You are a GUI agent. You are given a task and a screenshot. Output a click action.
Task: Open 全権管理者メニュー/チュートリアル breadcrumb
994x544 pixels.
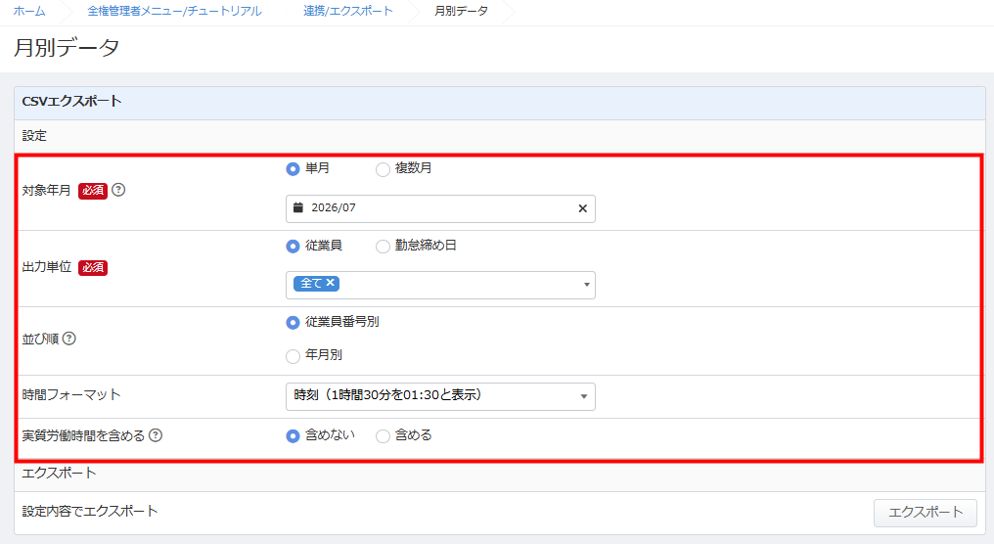tap(174, 11)
